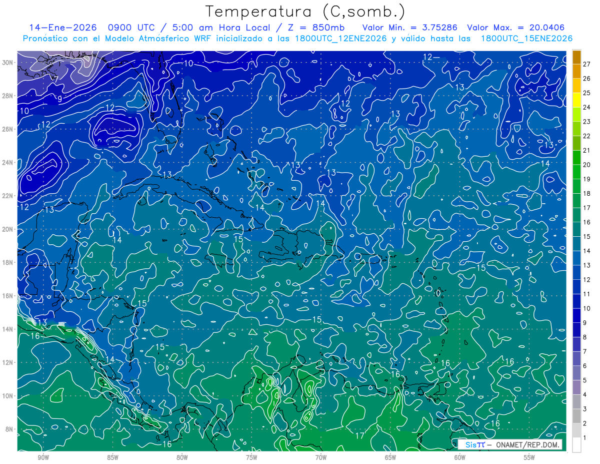Image resolution: width=600 pixels, height=464 pixels.
Task: Click the 10N latitude axis label
Action: (x=8, y=395)
